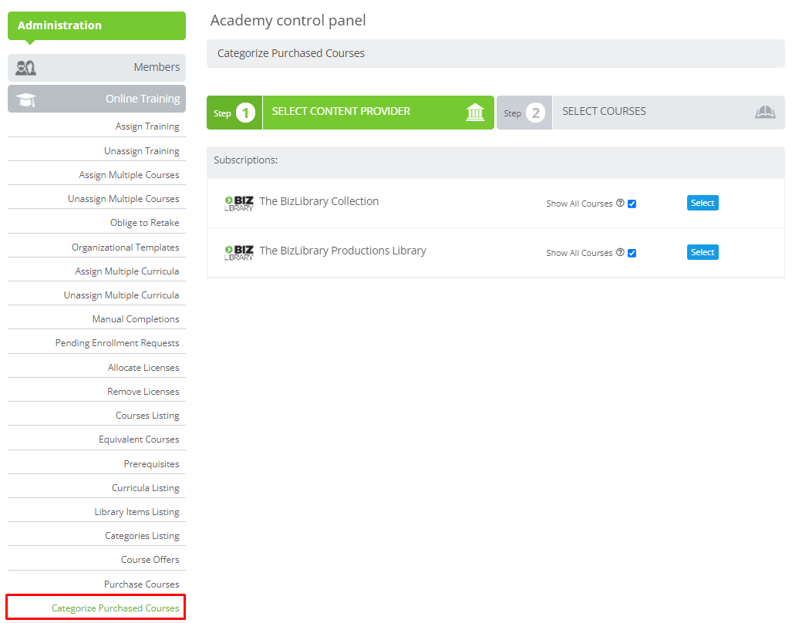Select The BizLibrary Productions Library subscription

click(702, 252)
